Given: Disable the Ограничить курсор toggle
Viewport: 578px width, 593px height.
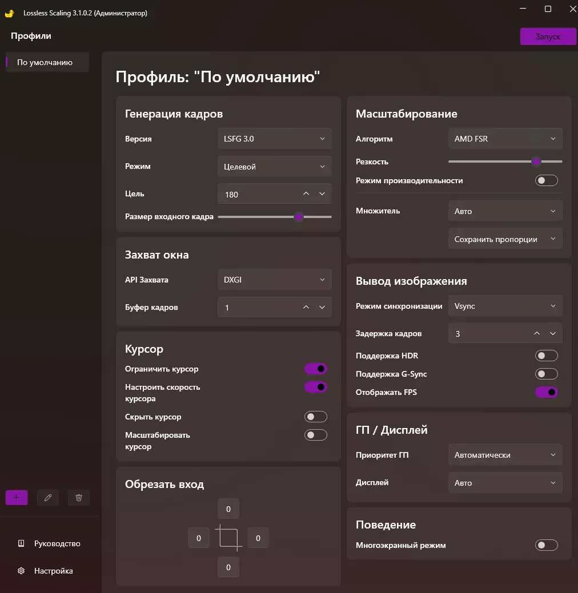Looking at the screenshot, I should [316, 369].
